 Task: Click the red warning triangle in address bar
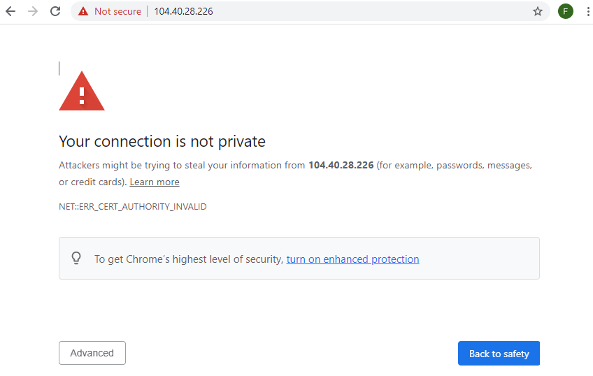pyautogui.click(x=83, y=11)
